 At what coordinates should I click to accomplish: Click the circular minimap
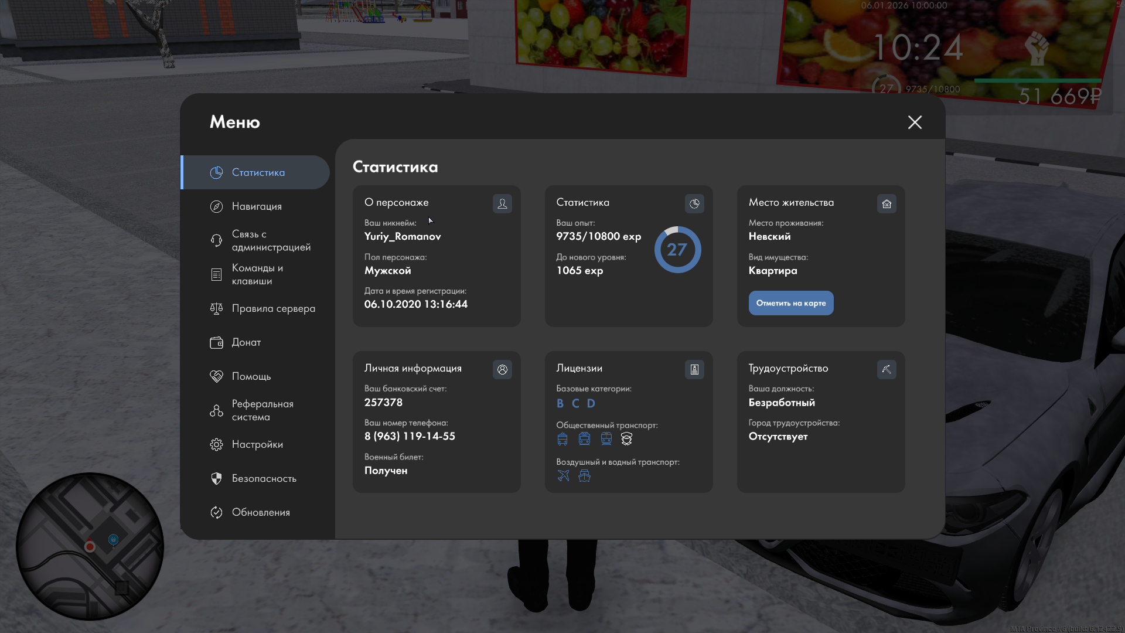pos(90,546)
